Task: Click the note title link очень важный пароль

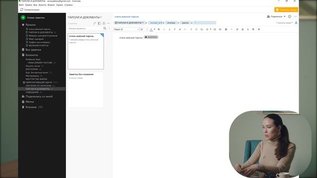Action: (127, 17)
